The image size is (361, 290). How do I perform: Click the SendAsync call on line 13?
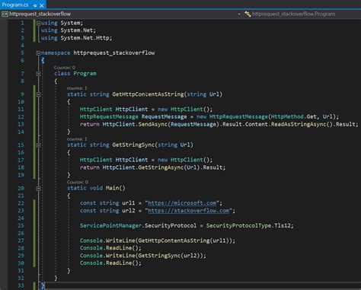click(153, 124)
